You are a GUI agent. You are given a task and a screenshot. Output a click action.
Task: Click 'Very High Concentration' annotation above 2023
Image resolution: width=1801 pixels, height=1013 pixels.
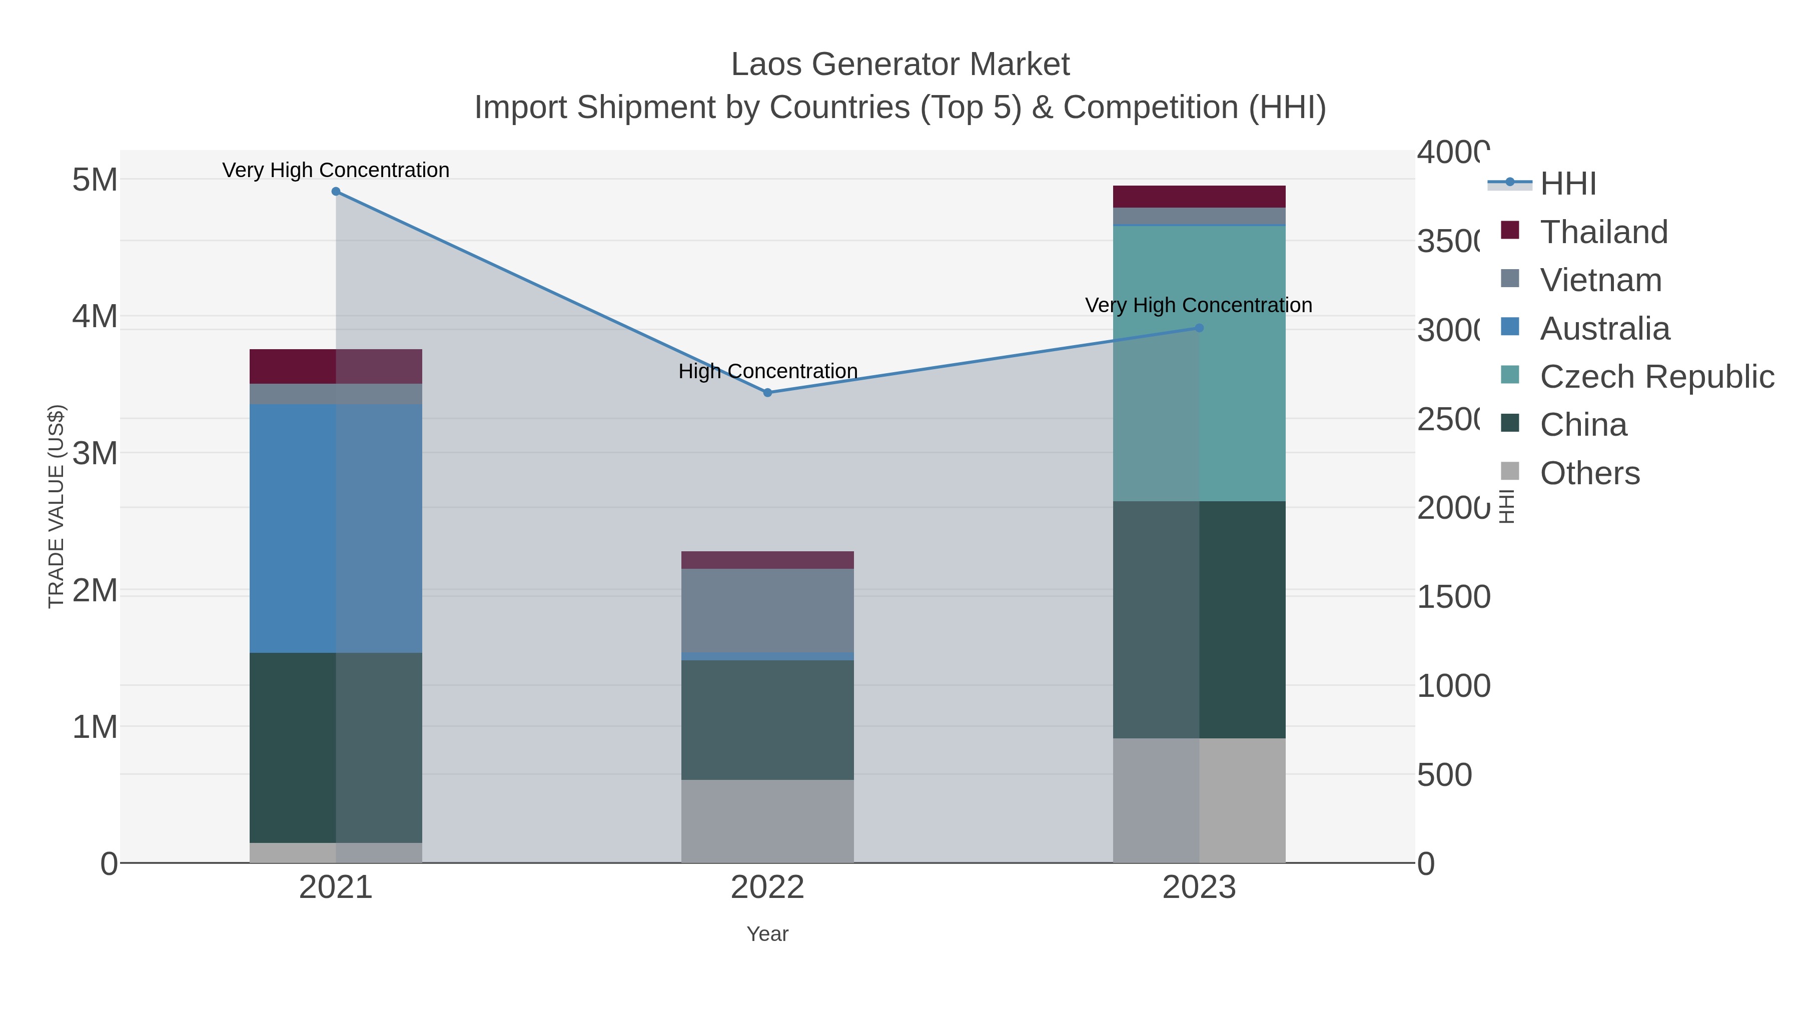(1199, 306)
